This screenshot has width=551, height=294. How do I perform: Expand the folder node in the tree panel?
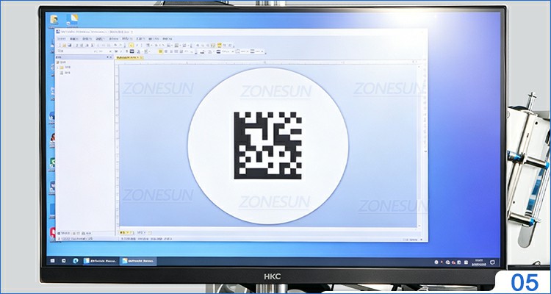(x=57, y=67)
